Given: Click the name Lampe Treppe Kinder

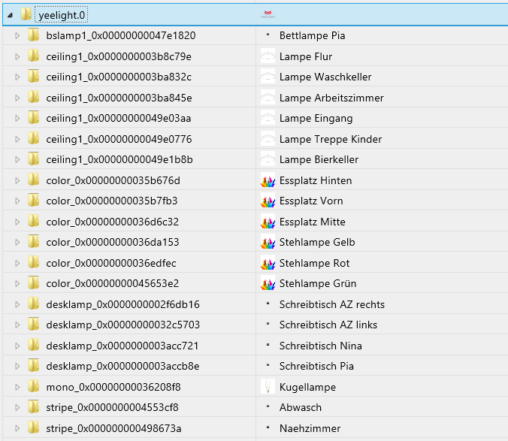Looking at the screenshot, I should tap(331, 139).
